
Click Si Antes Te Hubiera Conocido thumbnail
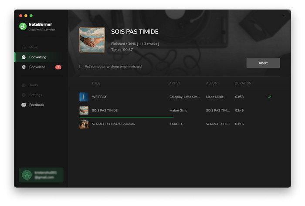84,124
